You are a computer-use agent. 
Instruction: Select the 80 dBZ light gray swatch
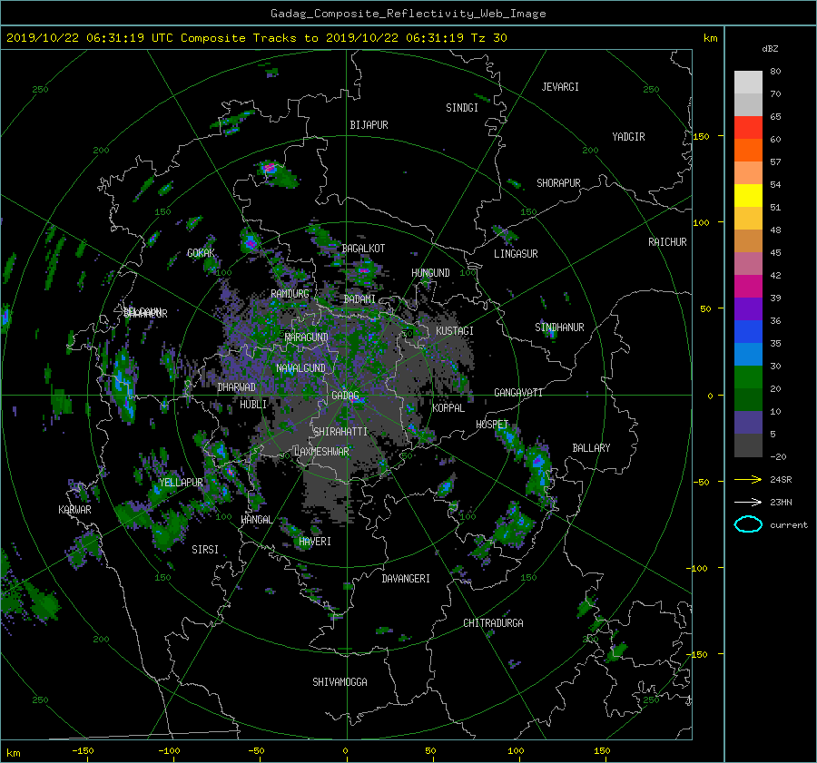tap(748, 83)
